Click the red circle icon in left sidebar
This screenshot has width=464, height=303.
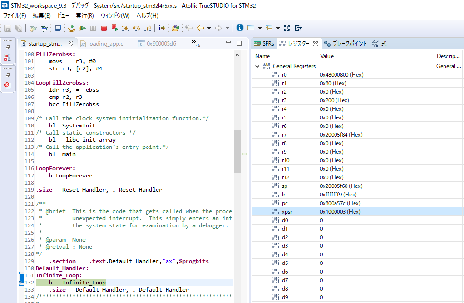click(x=8, y=86)
